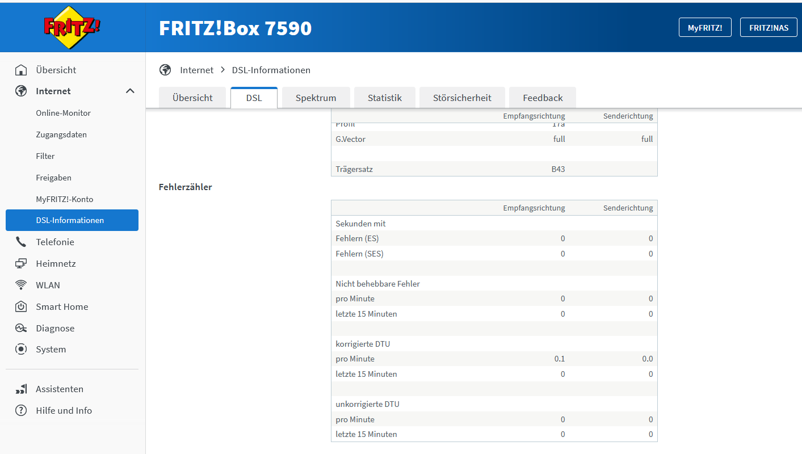Click G.Vector's full value under Senderichtung

point(647,139)
